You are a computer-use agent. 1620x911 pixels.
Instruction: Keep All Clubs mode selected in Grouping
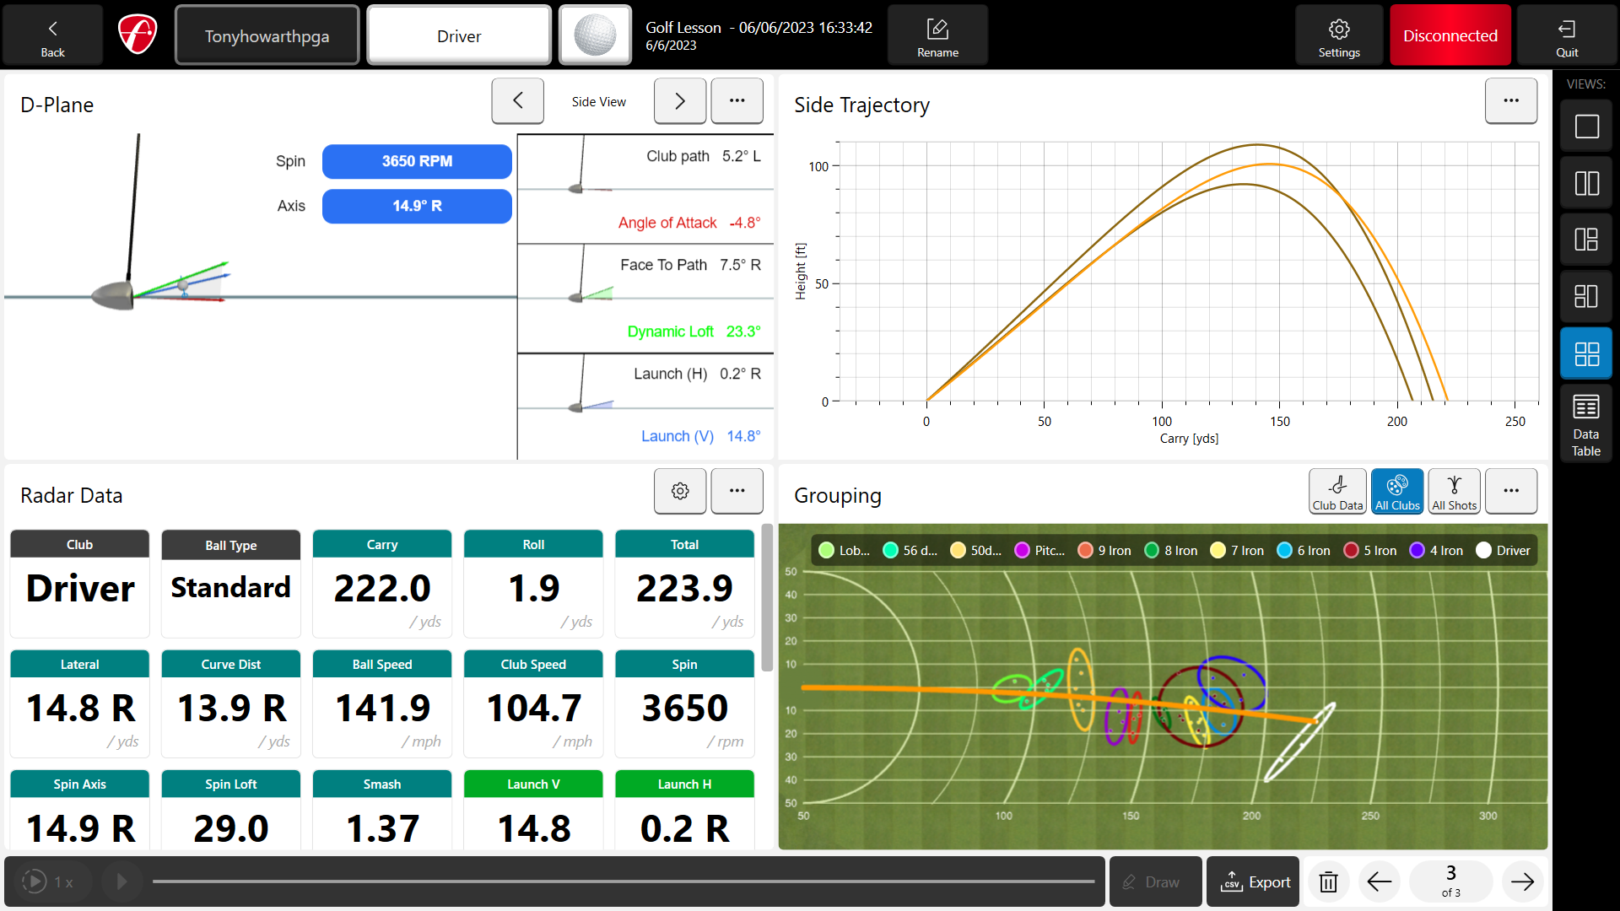1397,491
